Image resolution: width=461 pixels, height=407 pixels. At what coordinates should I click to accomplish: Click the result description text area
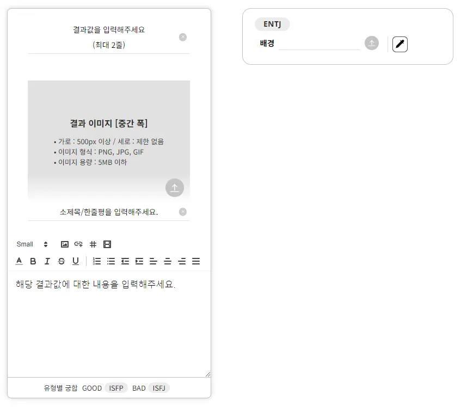click(x=109, y=324)
